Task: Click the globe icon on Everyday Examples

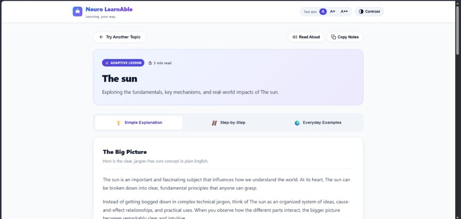Action: click(x=297, y=123)
